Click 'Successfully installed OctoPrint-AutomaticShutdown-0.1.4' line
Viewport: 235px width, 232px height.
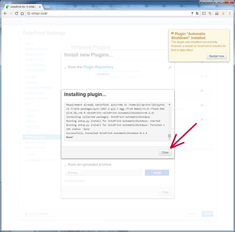tap(107, 133)
